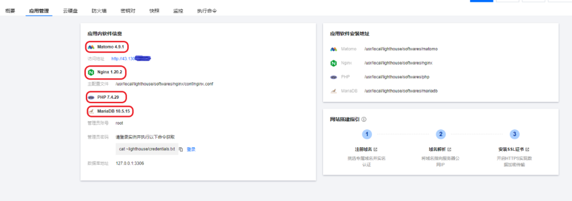This screenshot has height=201, width=572.
Task: Click the nginx.conf main config file path
Action: [164, 84]
